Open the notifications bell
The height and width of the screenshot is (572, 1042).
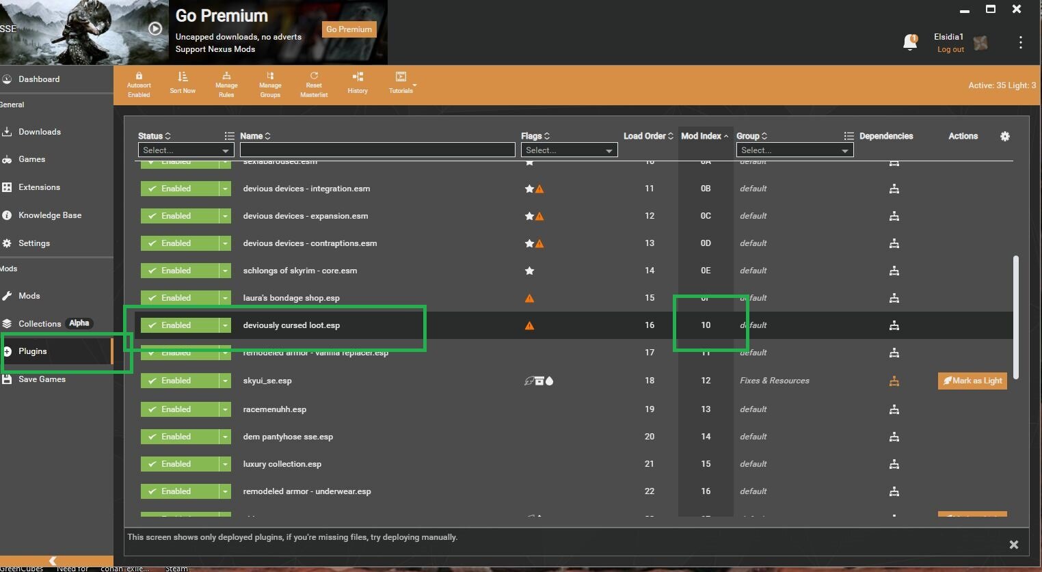[910, 42]
